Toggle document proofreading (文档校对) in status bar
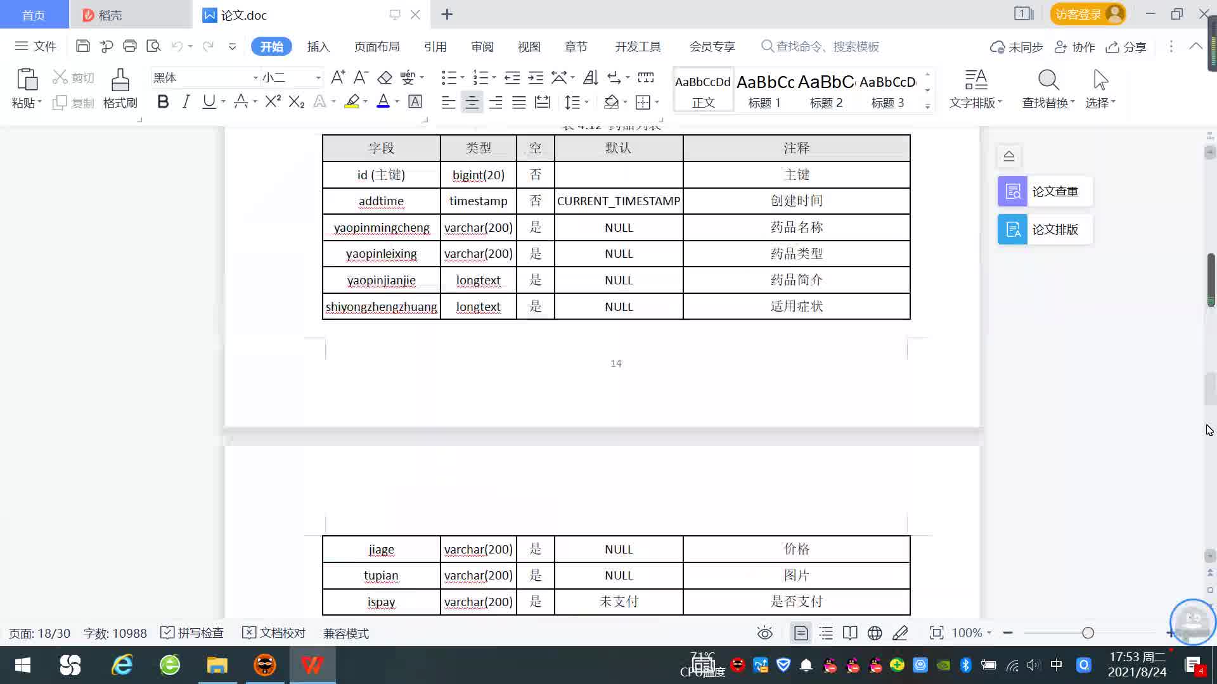The height and width of the screenshot is (684, 1217). pyautogui.click(x=274, y=633)
